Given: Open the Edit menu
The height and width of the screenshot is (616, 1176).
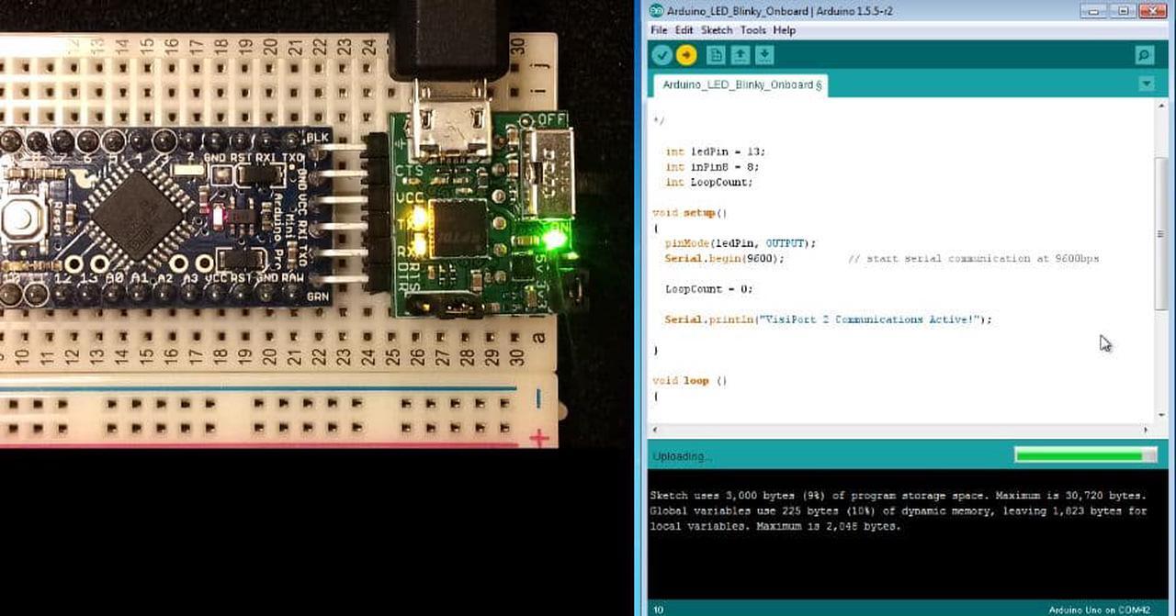Looking at the screenshot, I should [x=684, y=30].
